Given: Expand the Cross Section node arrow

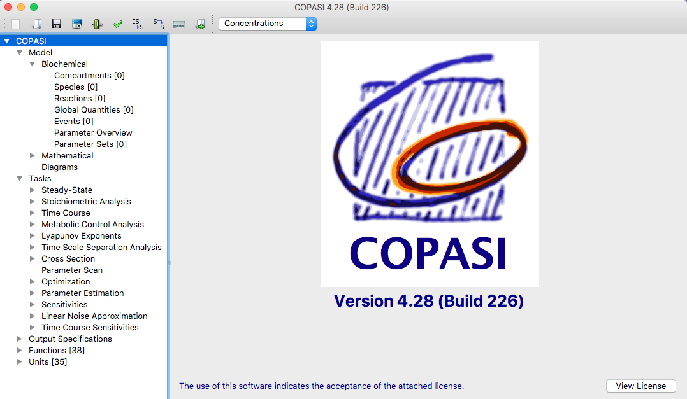Looking at the screenshot, I should click(32, 258).
